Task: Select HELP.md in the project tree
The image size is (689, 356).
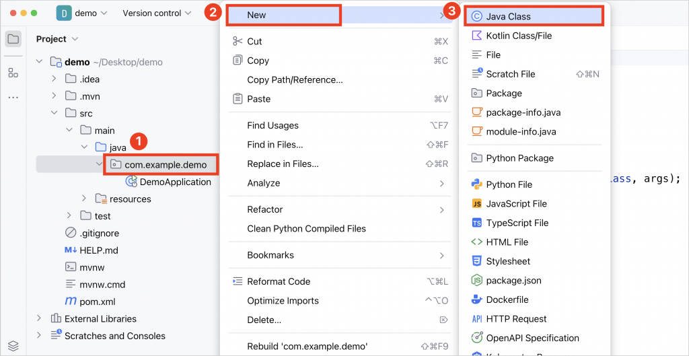Action: coord(99,250)
